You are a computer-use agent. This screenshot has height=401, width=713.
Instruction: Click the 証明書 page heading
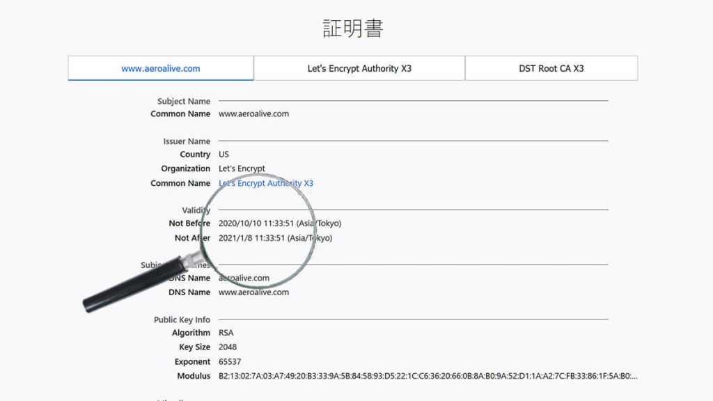point(353,28)
